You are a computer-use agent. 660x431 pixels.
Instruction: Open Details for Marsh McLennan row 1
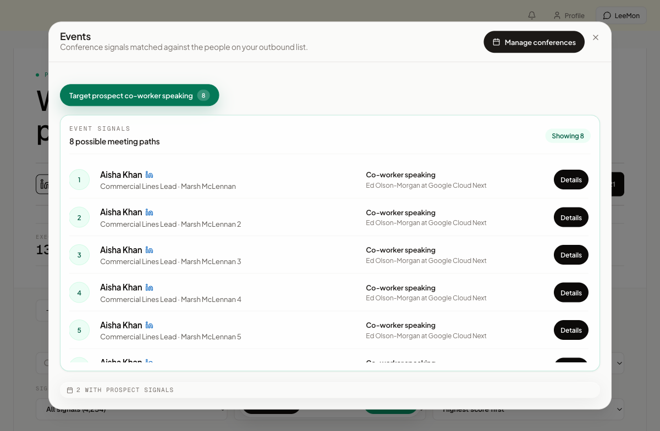pyautogui.click(x=571, y=180)
